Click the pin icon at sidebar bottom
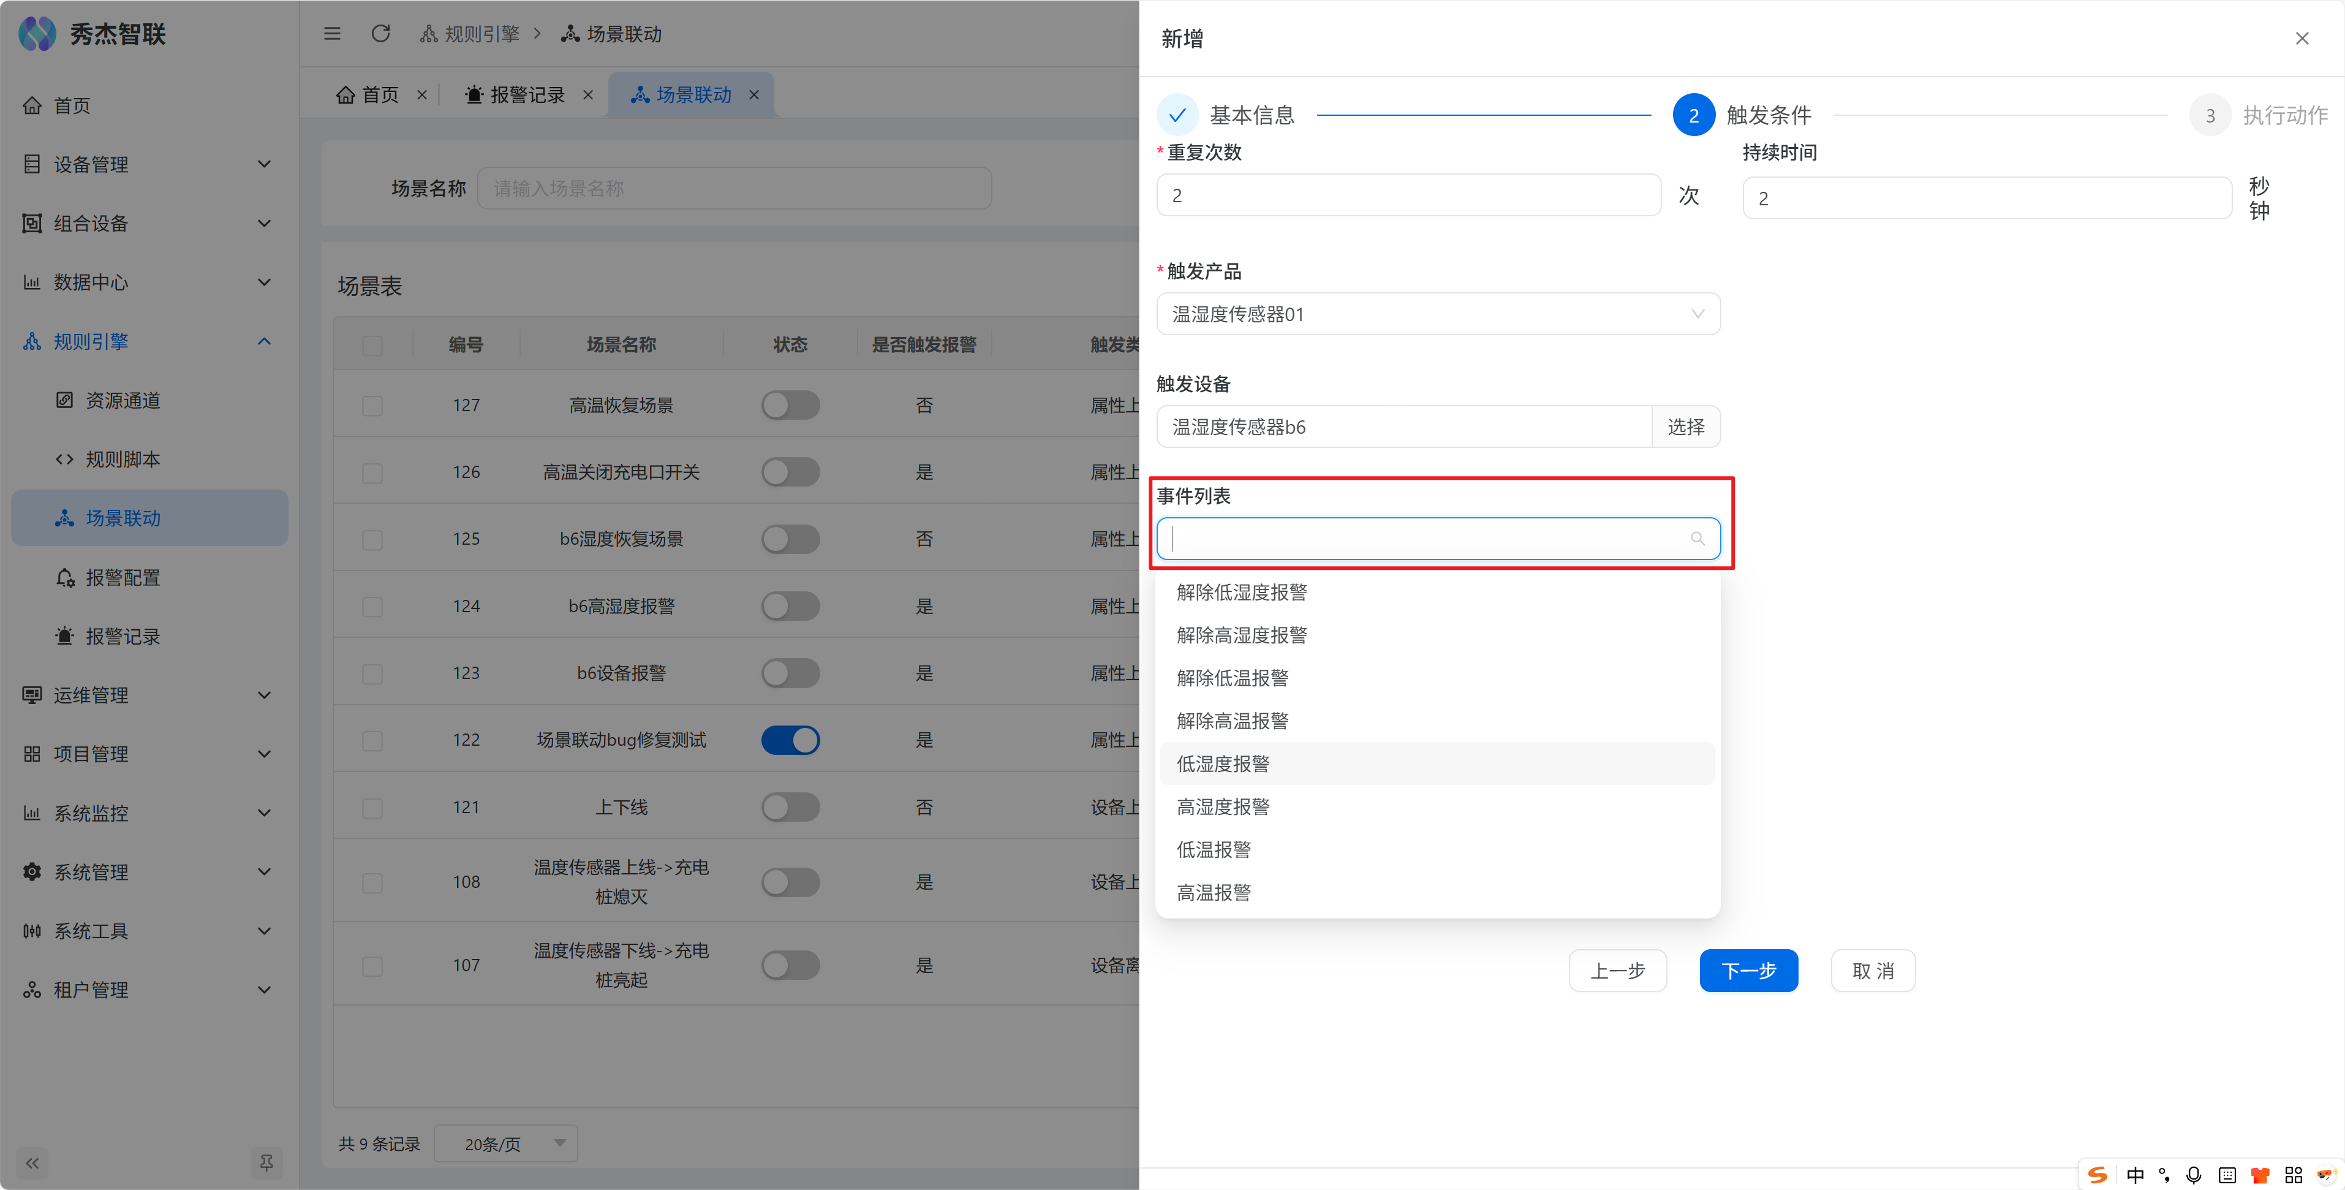The height and width of the screenshot is (1190, 2345). (x=266, y=1162)
